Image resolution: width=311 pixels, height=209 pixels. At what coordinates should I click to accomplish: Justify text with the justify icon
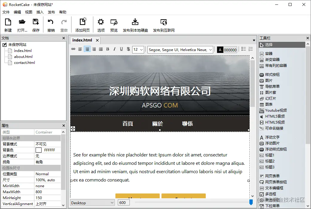pyautogui.click(x=101, y=49)
